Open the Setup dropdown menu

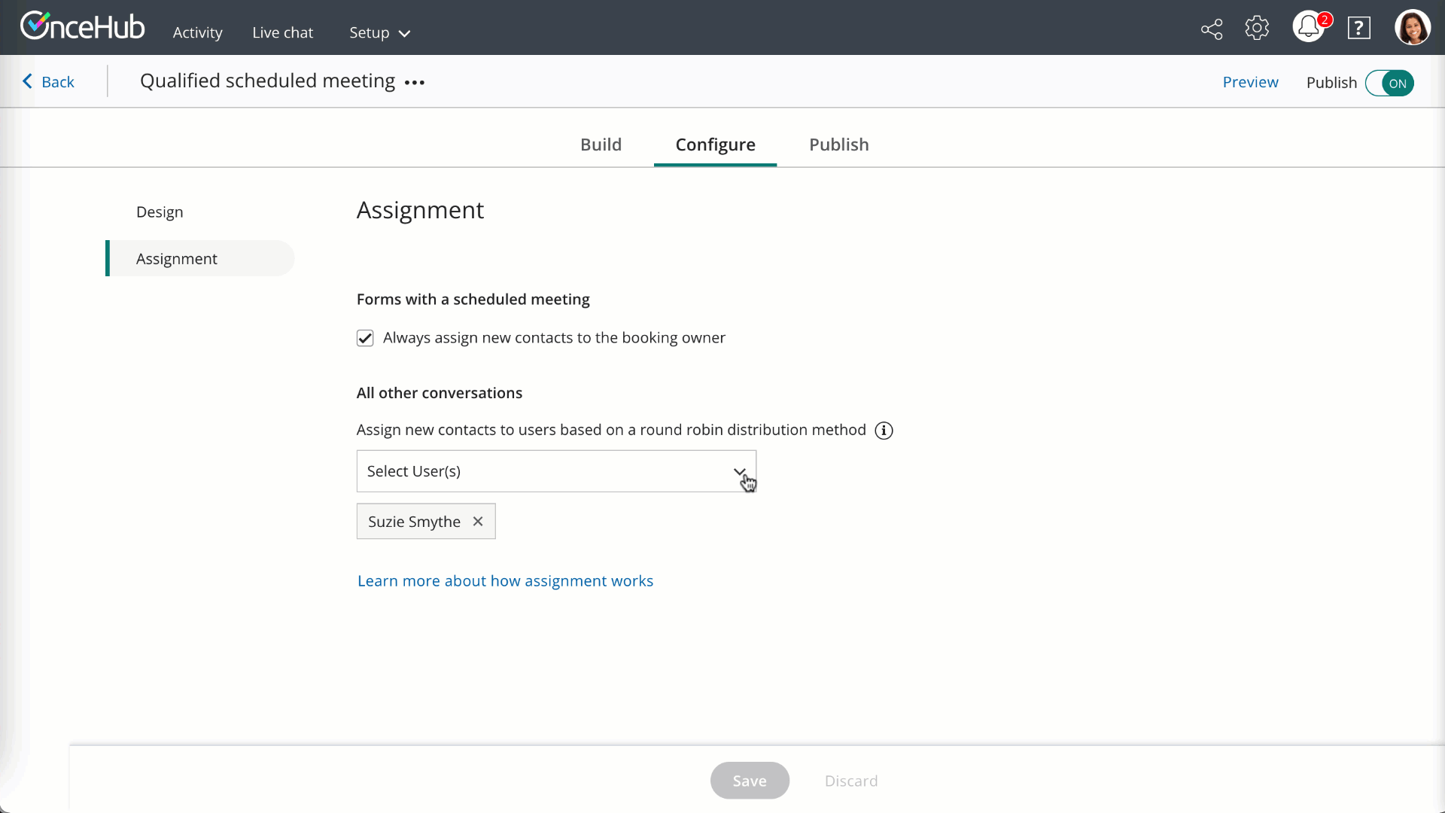(379, 32)
